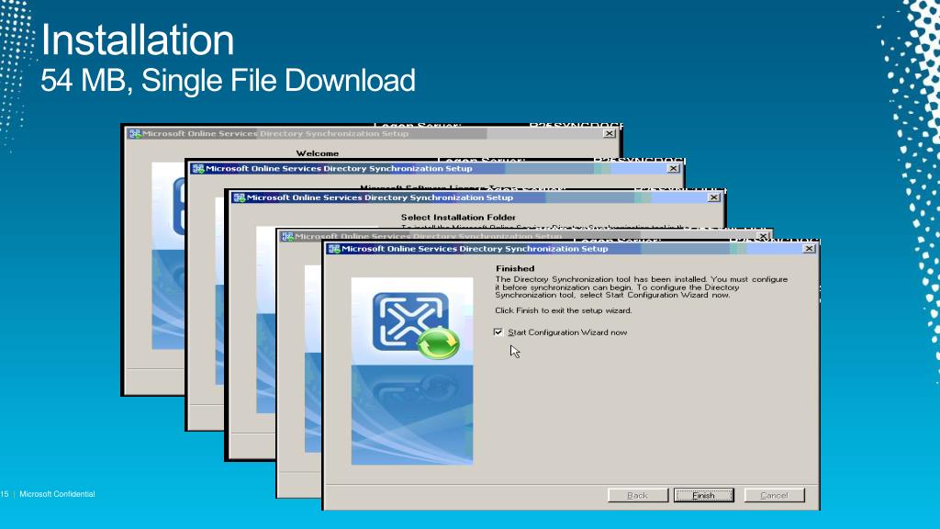Click the Directory Synchronization logo in Finished dialog
Image resolution: width=940 pixels, height=529 pixels.
click(411, 322)
